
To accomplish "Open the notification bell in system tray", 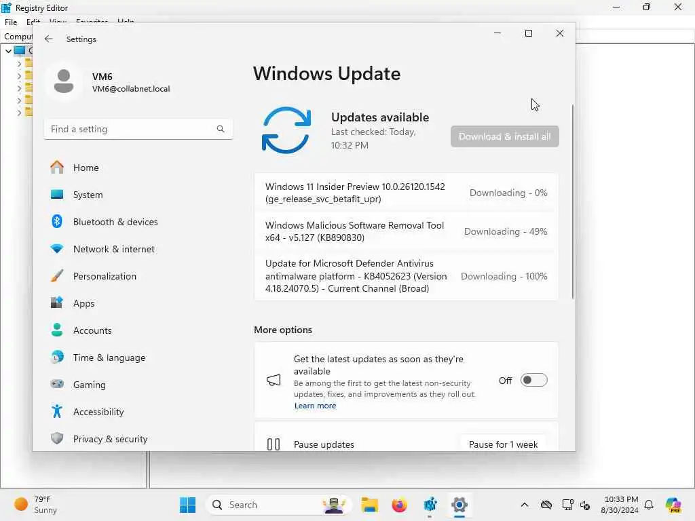I will click(649, 505).
